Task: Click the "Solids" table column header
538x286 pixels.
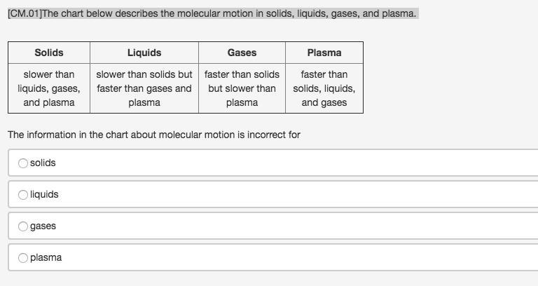Action: pyautogui.click(x=49, y=53)
